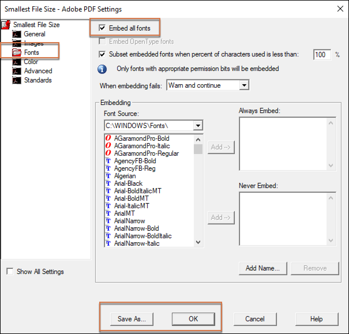Click the Smallest File Size profile icon
The image size is (349, 334).
[x=5, y=24]
